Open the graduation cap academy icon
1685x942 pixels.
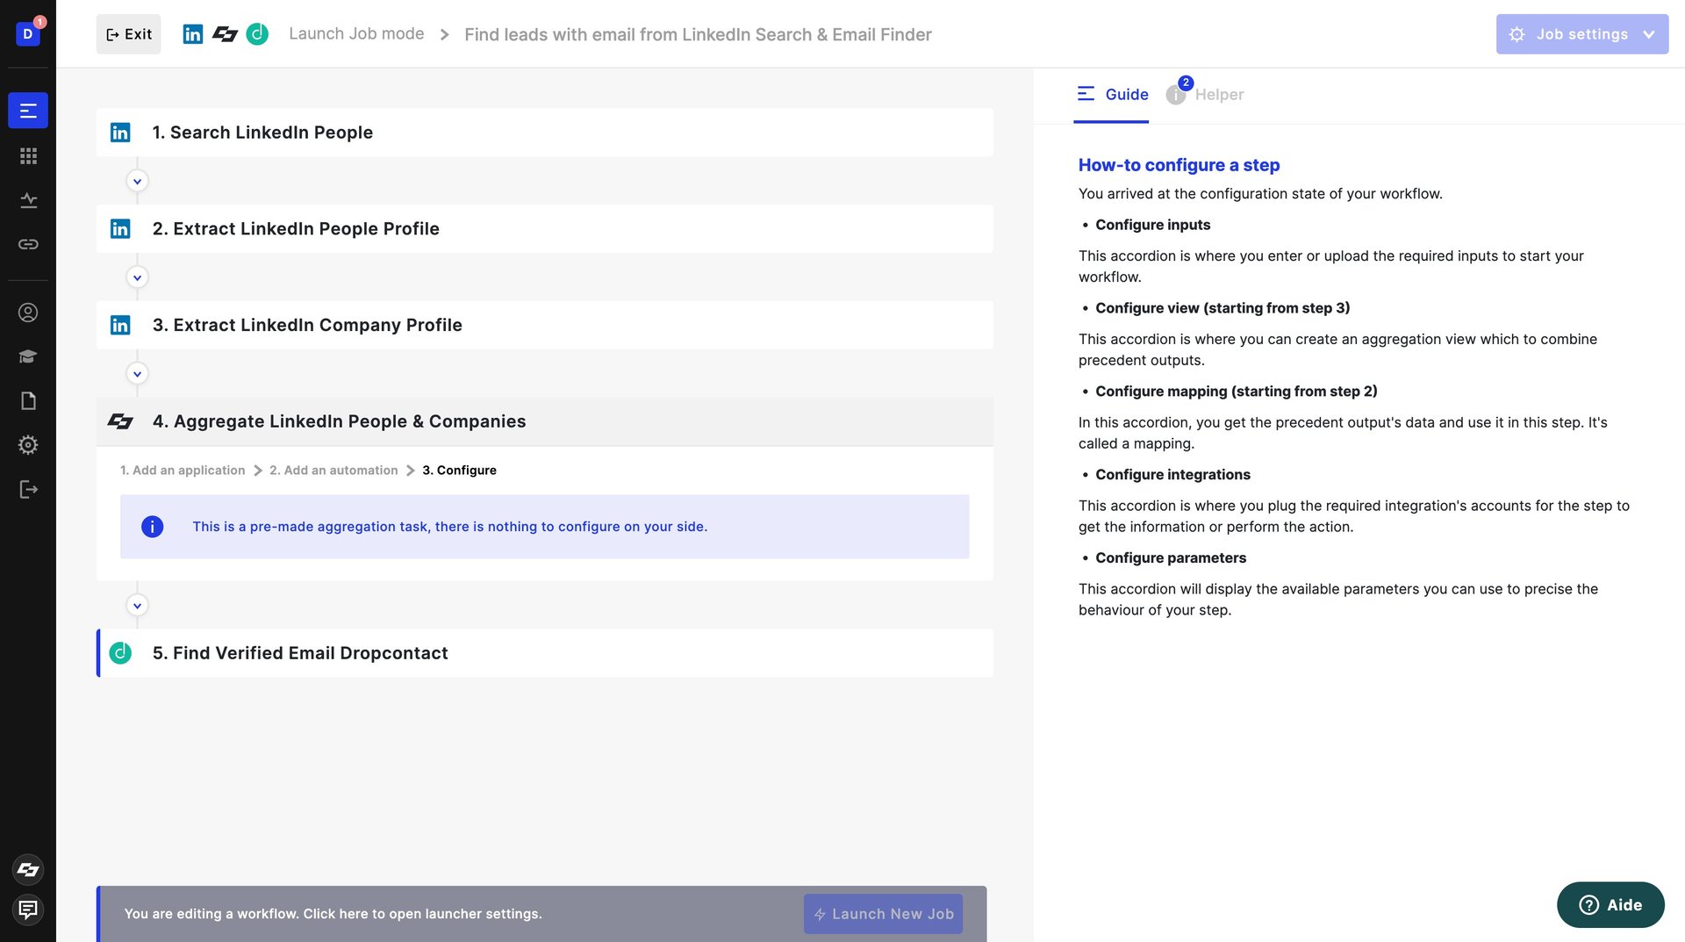coord(28,356)
